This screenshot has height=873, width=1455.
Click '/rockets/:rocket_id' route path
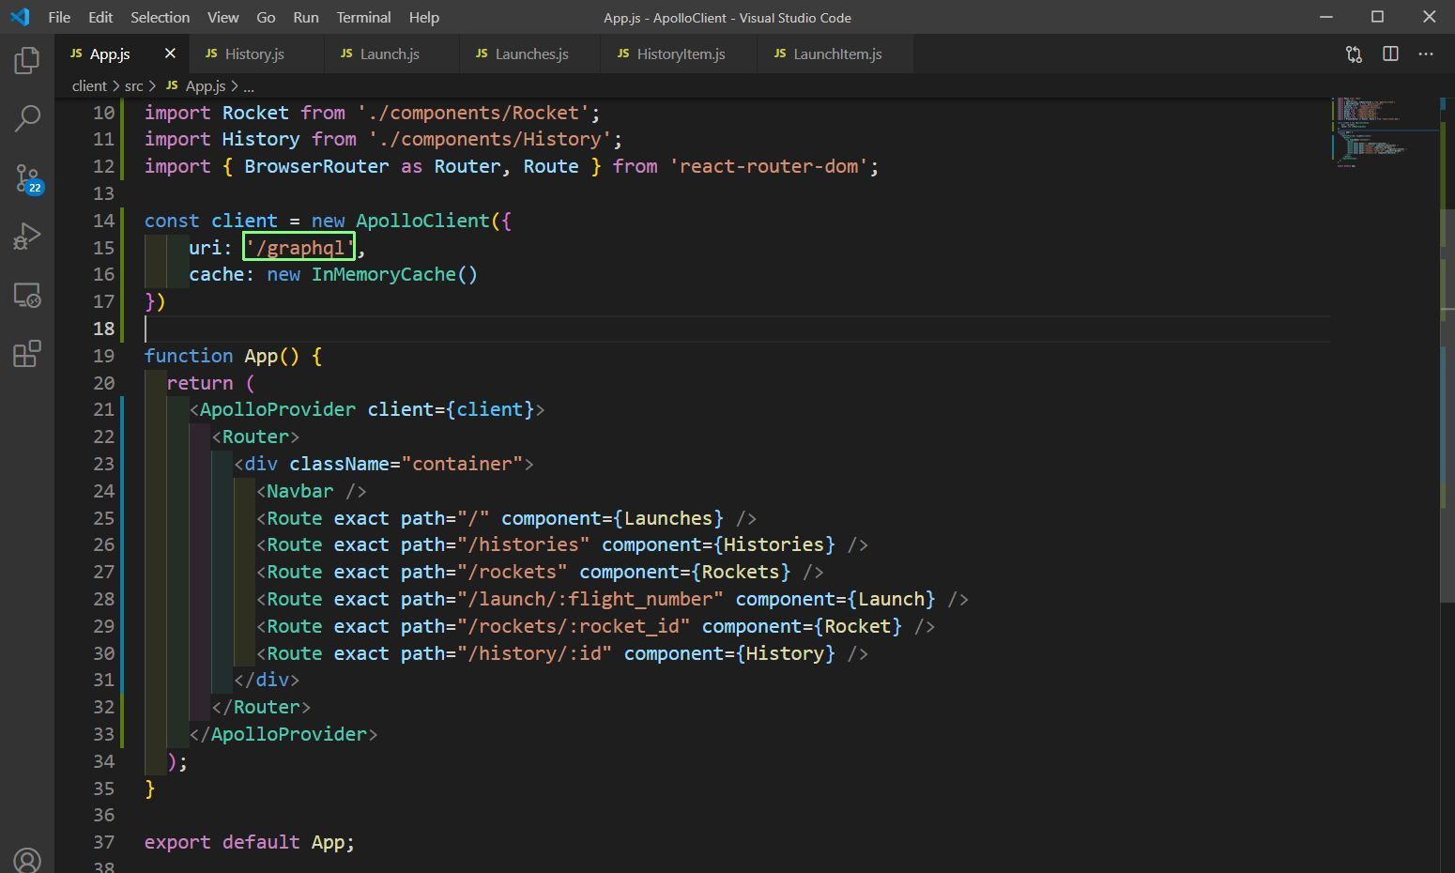tap(573, 626)
